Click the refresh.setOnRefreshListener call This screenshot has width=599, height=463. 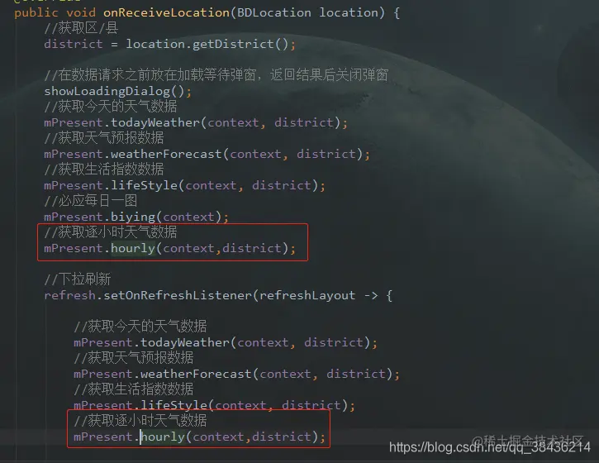pyautogui.click(x=148, y=295)
